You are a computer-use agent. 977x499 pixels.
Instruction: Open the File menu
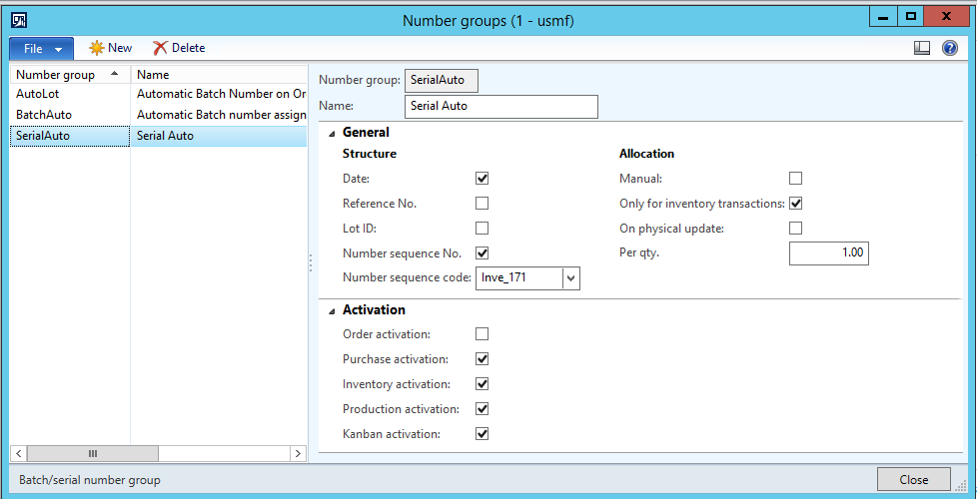(41, 48)
